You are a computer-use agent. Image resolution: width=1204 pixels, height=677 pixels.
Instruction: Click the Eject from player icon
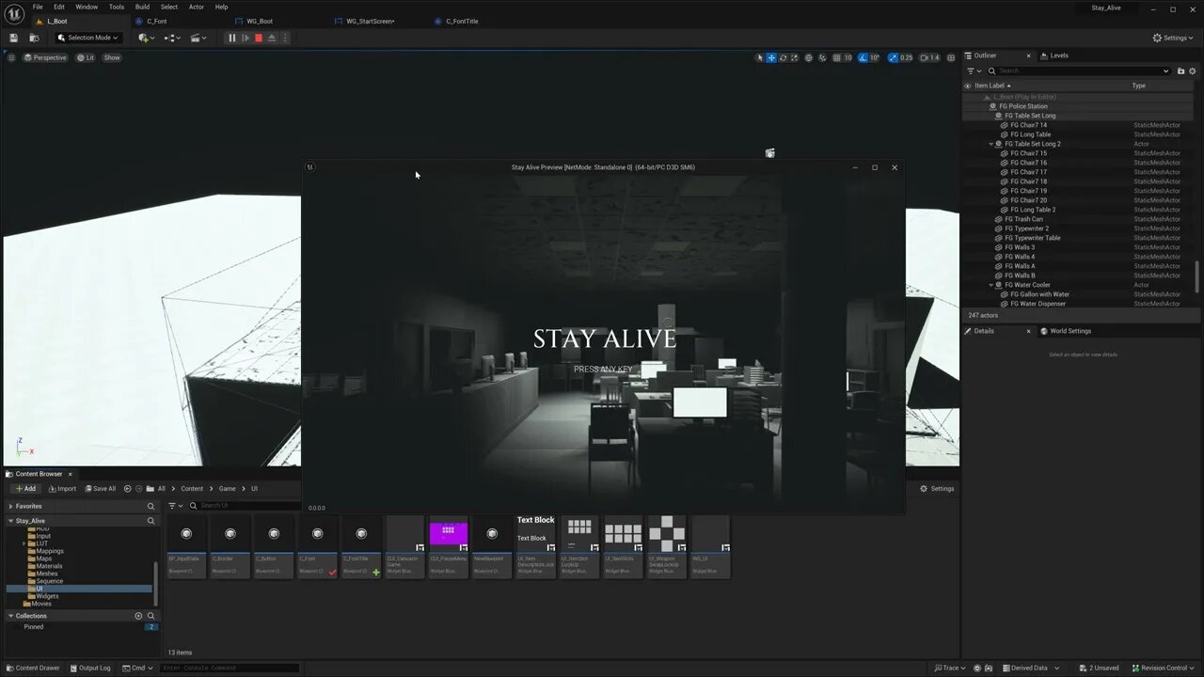tap(272, 38)
